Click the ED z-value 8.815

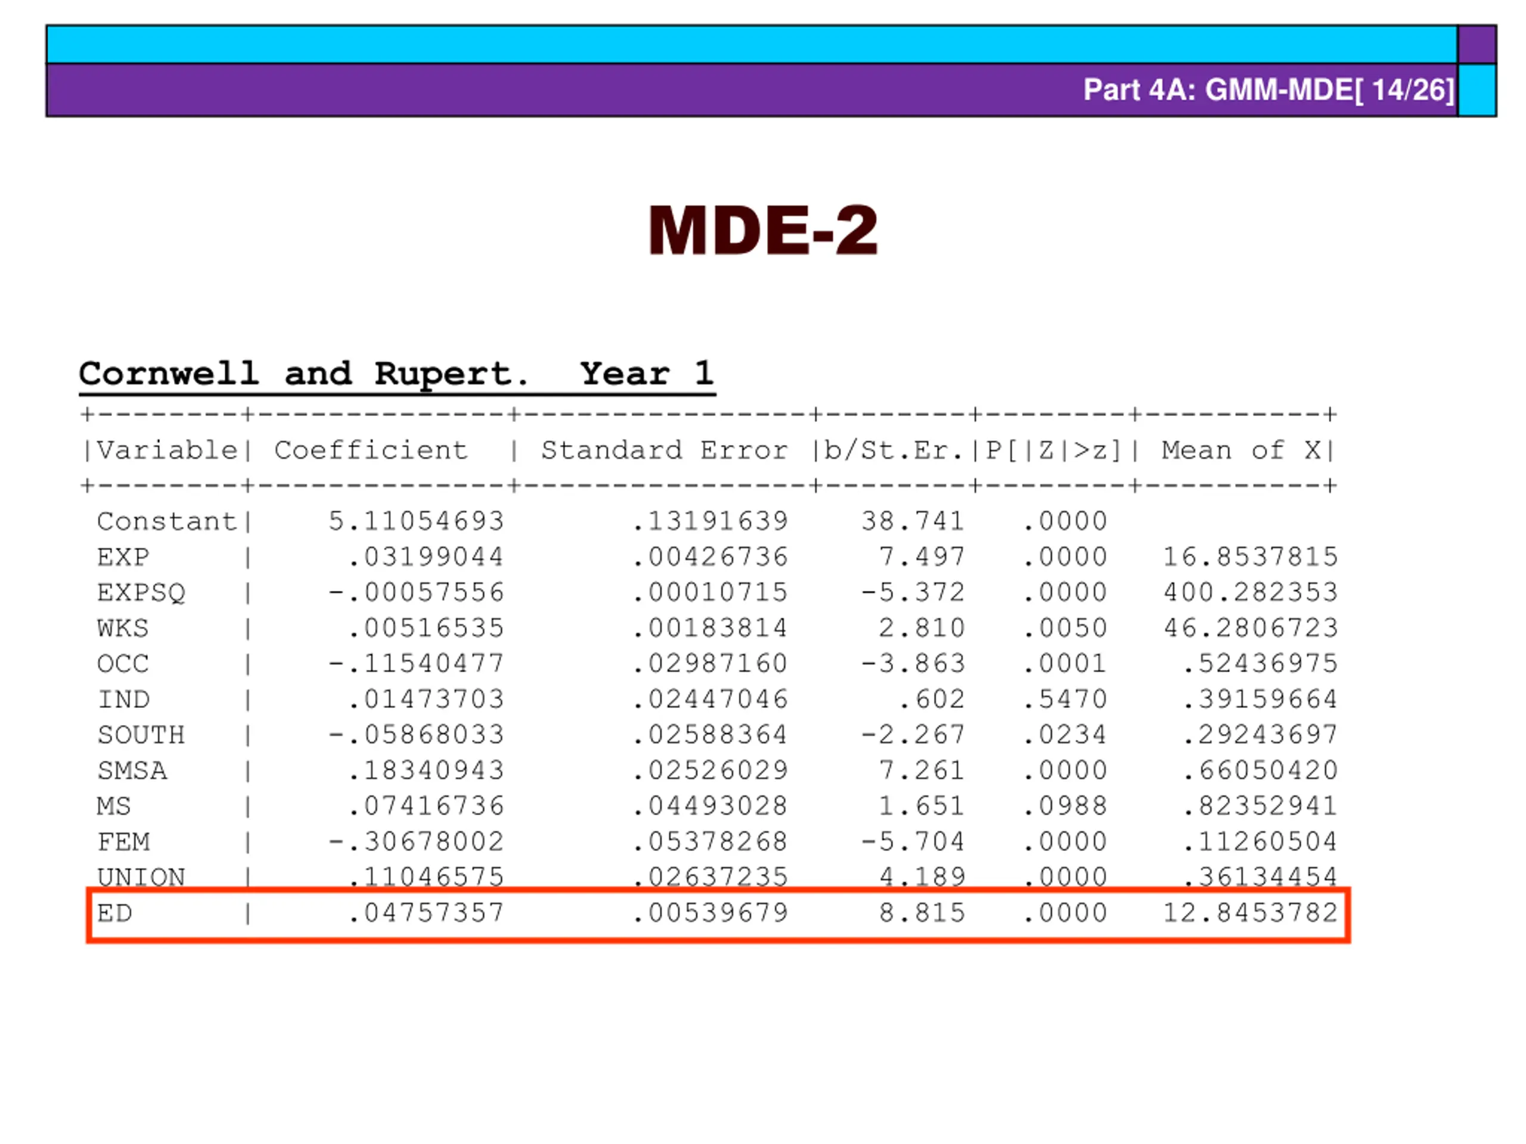[922, 913]
